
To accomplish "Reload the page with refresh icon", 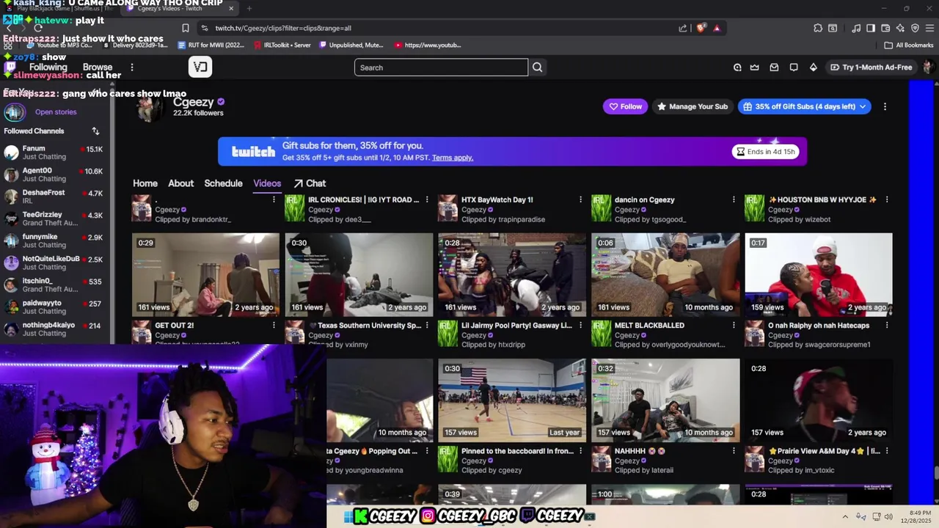I will point(38,28).
